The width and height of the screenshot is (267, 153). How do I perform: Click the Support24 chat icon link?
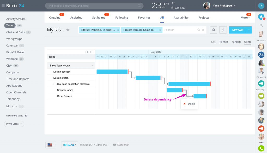(121, 145)
